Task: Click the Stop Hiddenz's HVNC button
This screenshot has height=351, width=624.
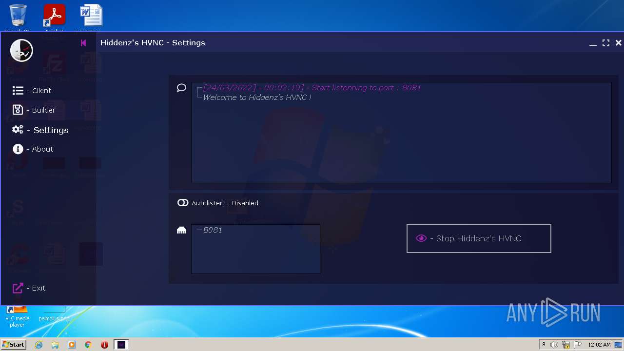Action: pyautogui.click(x=479, y=238)
